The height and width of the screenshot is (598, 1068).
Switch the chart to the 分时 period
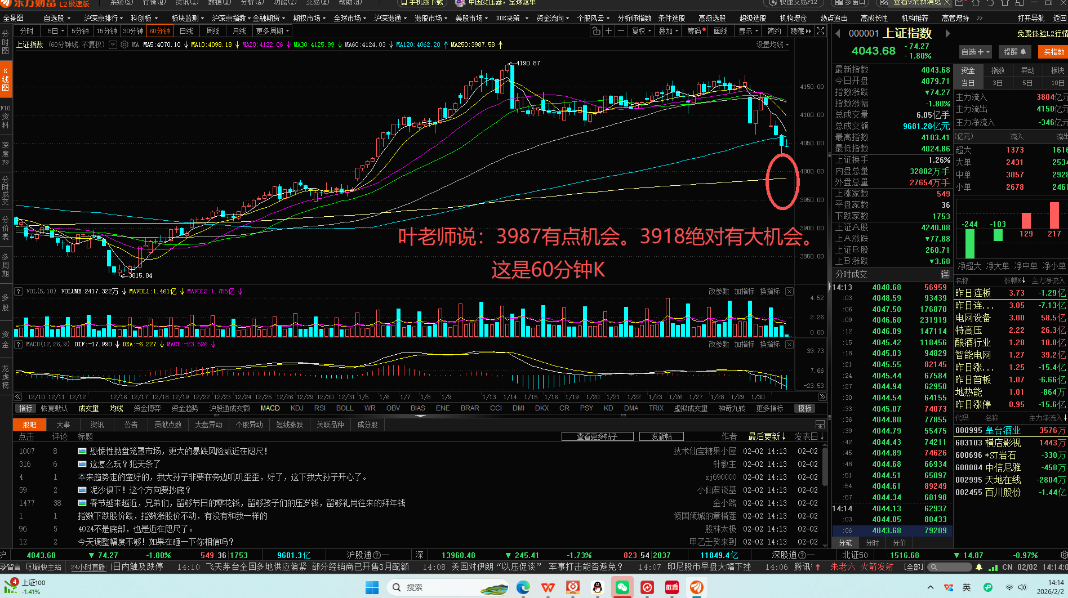click(26, 31)
